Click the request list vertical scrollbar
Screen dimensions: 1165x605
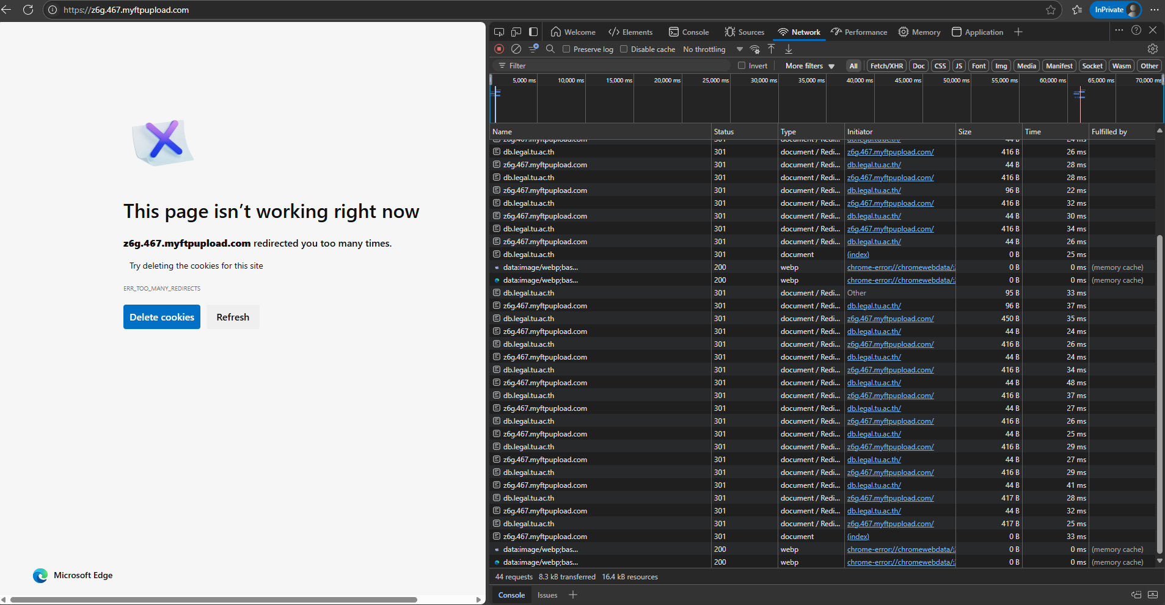coord(1160,394)
